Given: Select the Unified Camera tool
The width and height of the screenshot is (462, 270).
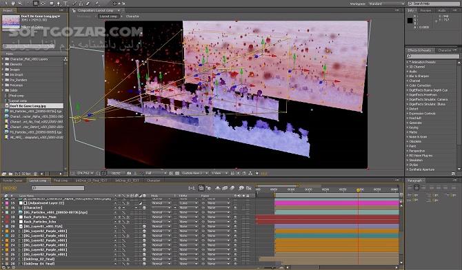Looking at the screenshot, I should tap(36, 3).
